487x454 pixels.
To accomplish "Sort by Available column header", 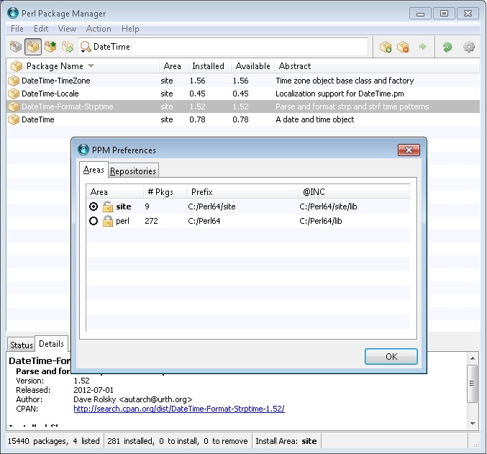I will tap(252, 66).
